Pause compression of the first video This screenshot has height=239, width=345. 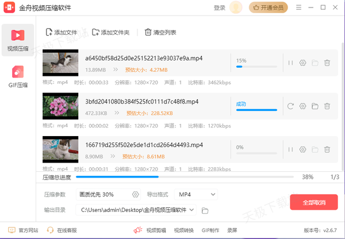coord(290,63)
